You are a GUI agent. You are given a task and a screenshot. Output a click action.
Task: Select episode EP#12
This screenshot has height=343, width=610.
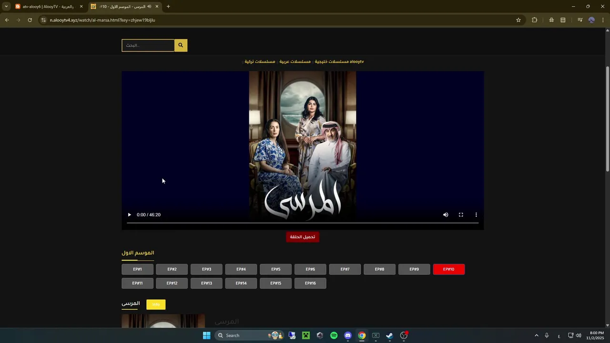click(x=172, y=283)
